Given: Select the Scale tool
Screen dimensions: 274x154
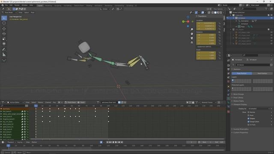Looking at the screenshot, I should tap(4, 39).
